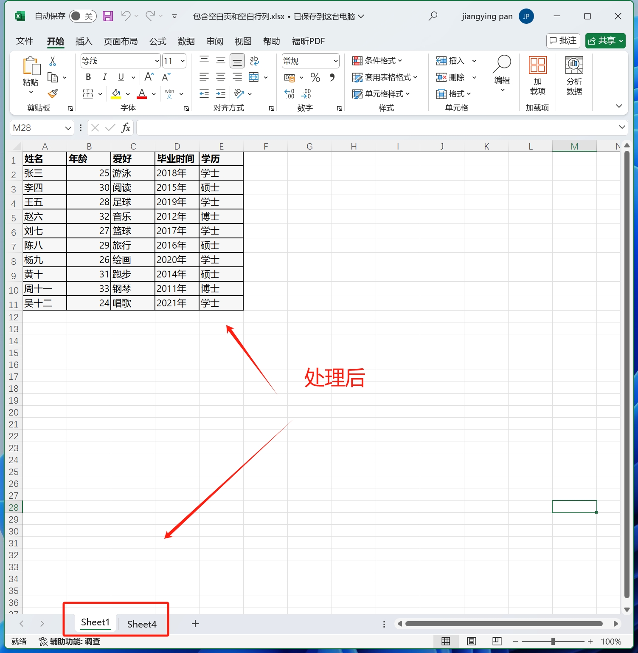Image resolution: width=638 pixels, height=653 pixels.
Task: Click the percent style icon
Action: point(315,77)
